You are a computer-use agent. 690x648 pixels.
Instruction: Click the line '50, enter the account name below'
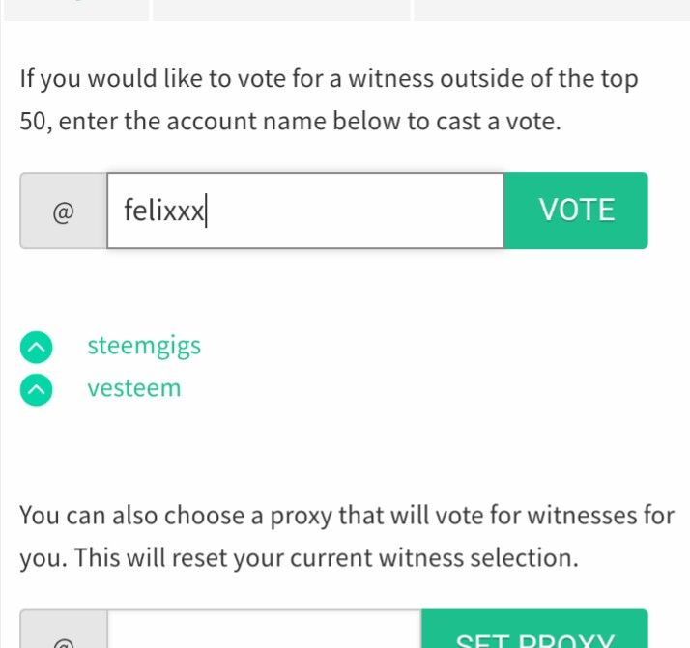click(x=291, y=121)
